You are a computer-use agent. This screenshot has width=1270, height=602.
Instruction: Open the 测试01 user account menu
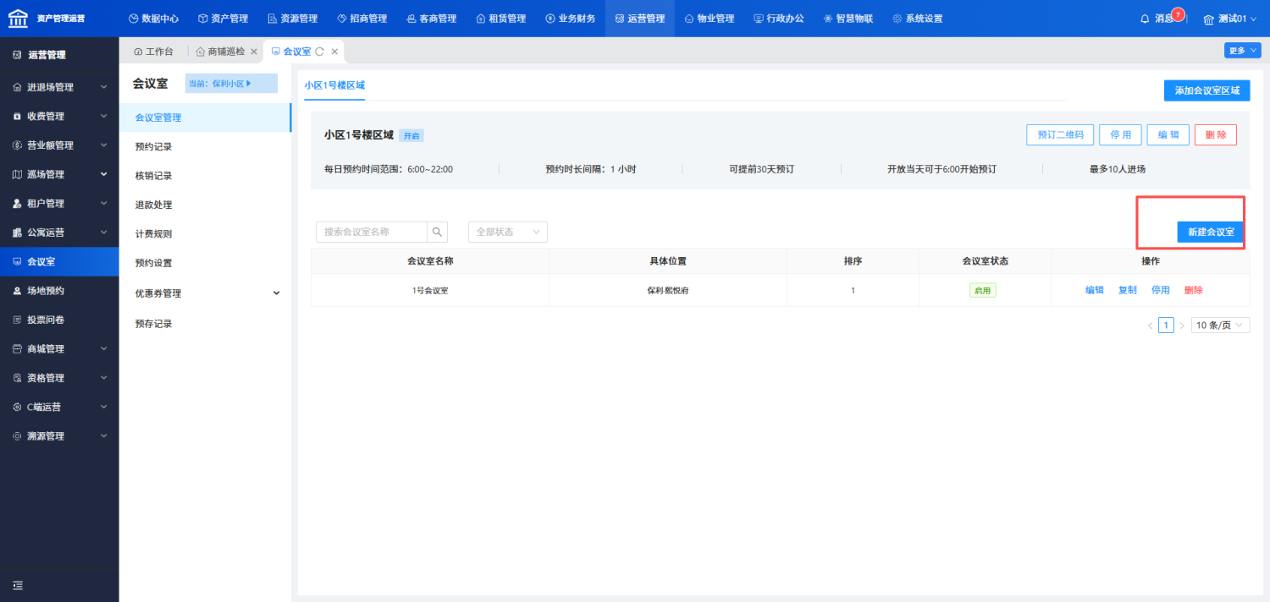point(1230,19)
